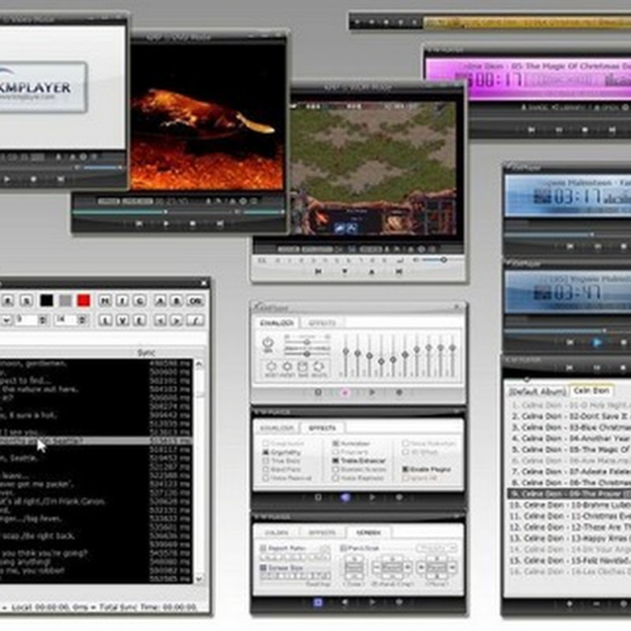Open the dropdown arrow at the left of the subtitle editor's second toolbar row
The image size is (631, 631).
pyautogui.click(x=6, y=320)
